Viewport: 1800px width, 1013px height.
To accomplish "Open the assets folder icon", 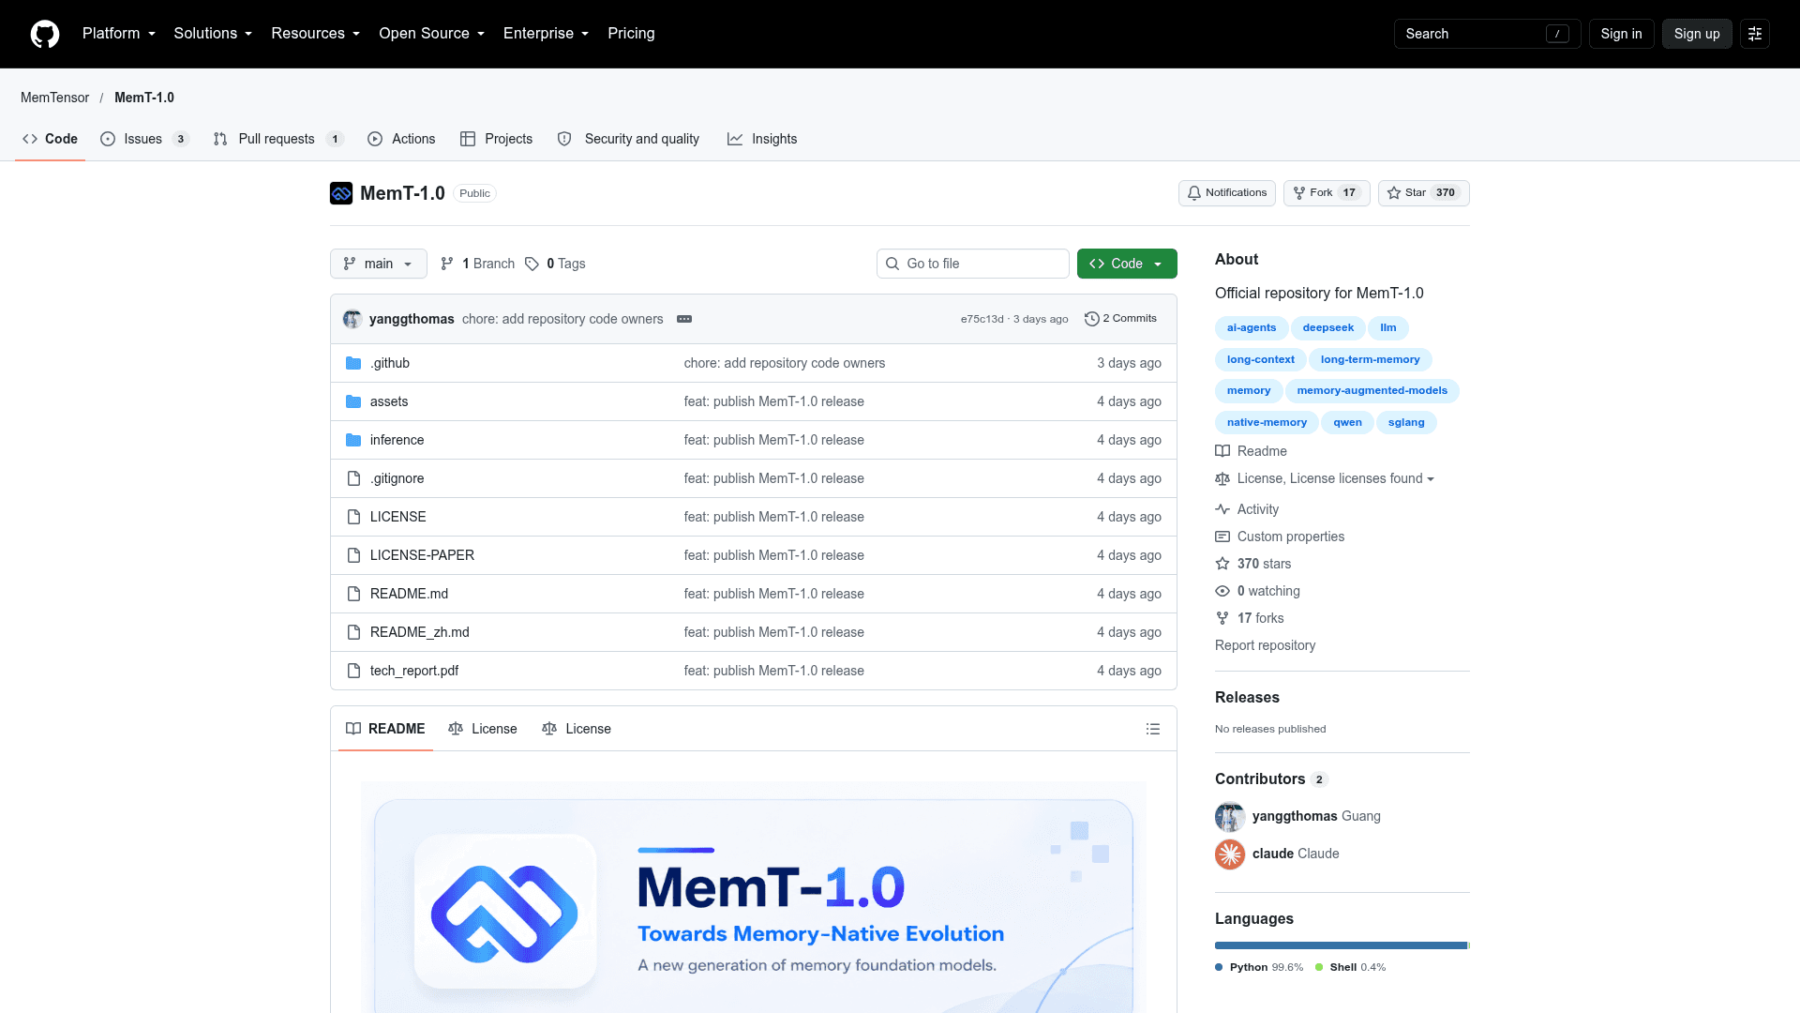I will coord(353,401).
